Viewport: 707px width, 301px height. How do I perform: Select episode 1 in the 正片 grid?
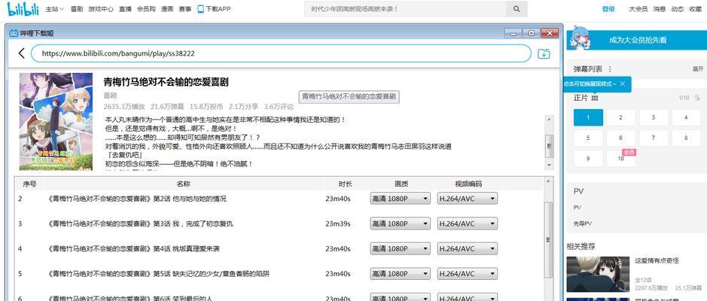click(588, 117)
